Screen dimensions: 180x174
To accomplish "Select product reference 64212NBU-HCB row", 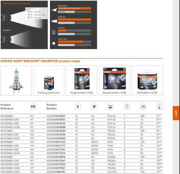I will [81, 172].
